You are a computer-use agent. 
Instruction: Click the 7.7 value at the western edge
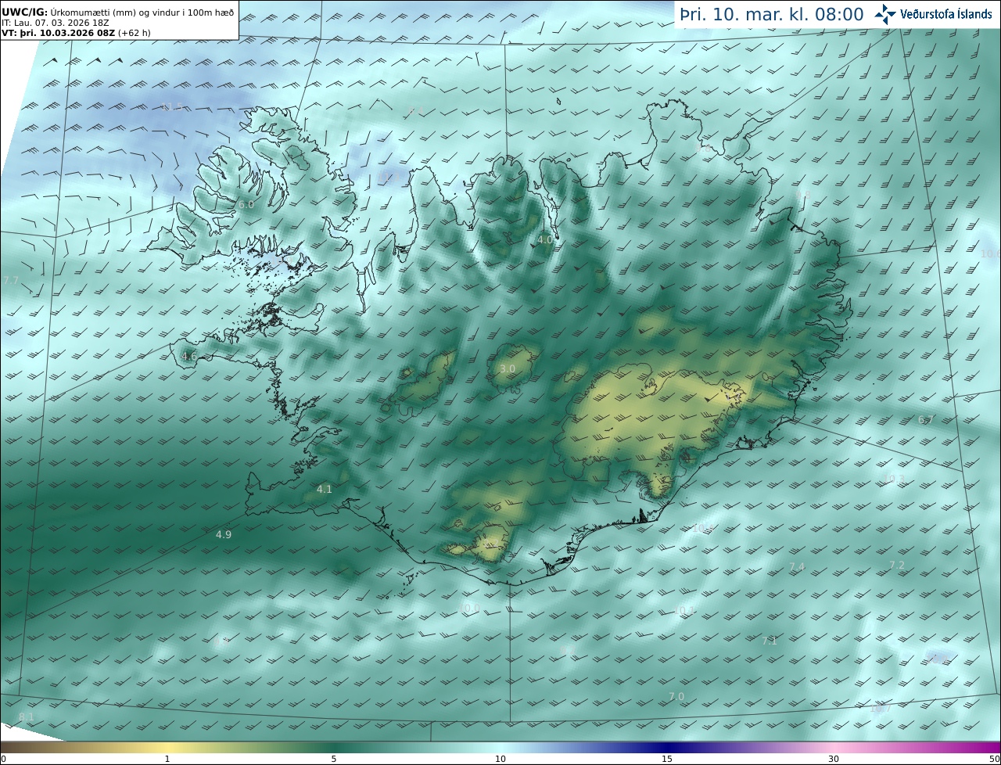click(x=11, y=280)
